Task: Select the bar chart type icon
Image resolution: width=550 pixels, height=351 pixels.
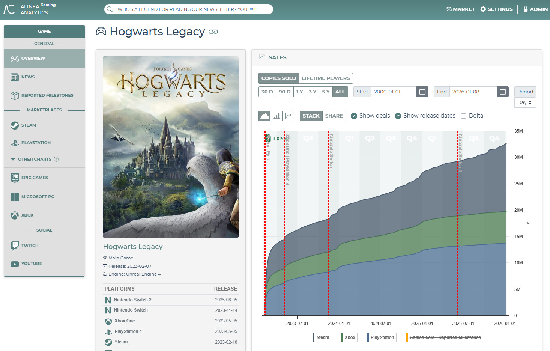Action: pos(277,116)
